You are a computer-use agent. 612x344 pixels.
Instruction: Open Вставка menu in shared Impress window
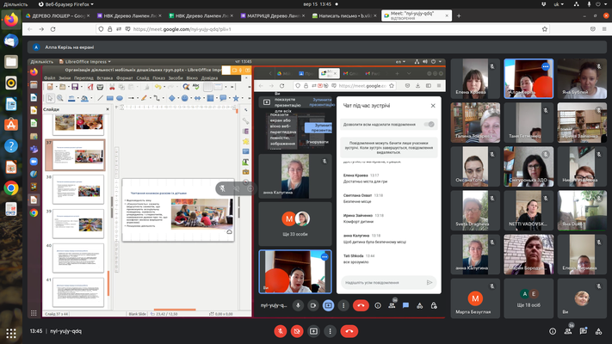coord(105,78)
